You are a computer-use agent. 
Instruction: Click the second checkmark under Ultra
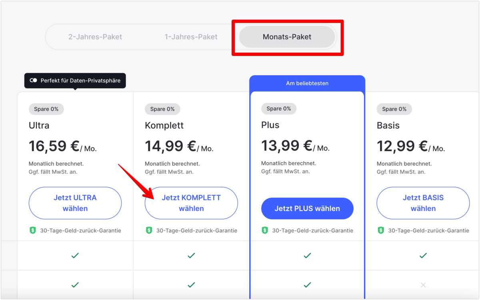click(75, 285)
